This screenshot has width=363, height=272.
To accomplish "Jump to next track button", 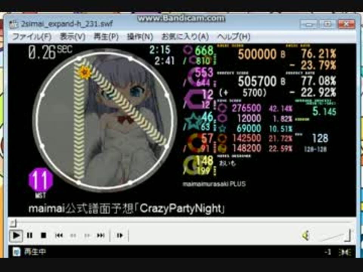I will point(101,235).
